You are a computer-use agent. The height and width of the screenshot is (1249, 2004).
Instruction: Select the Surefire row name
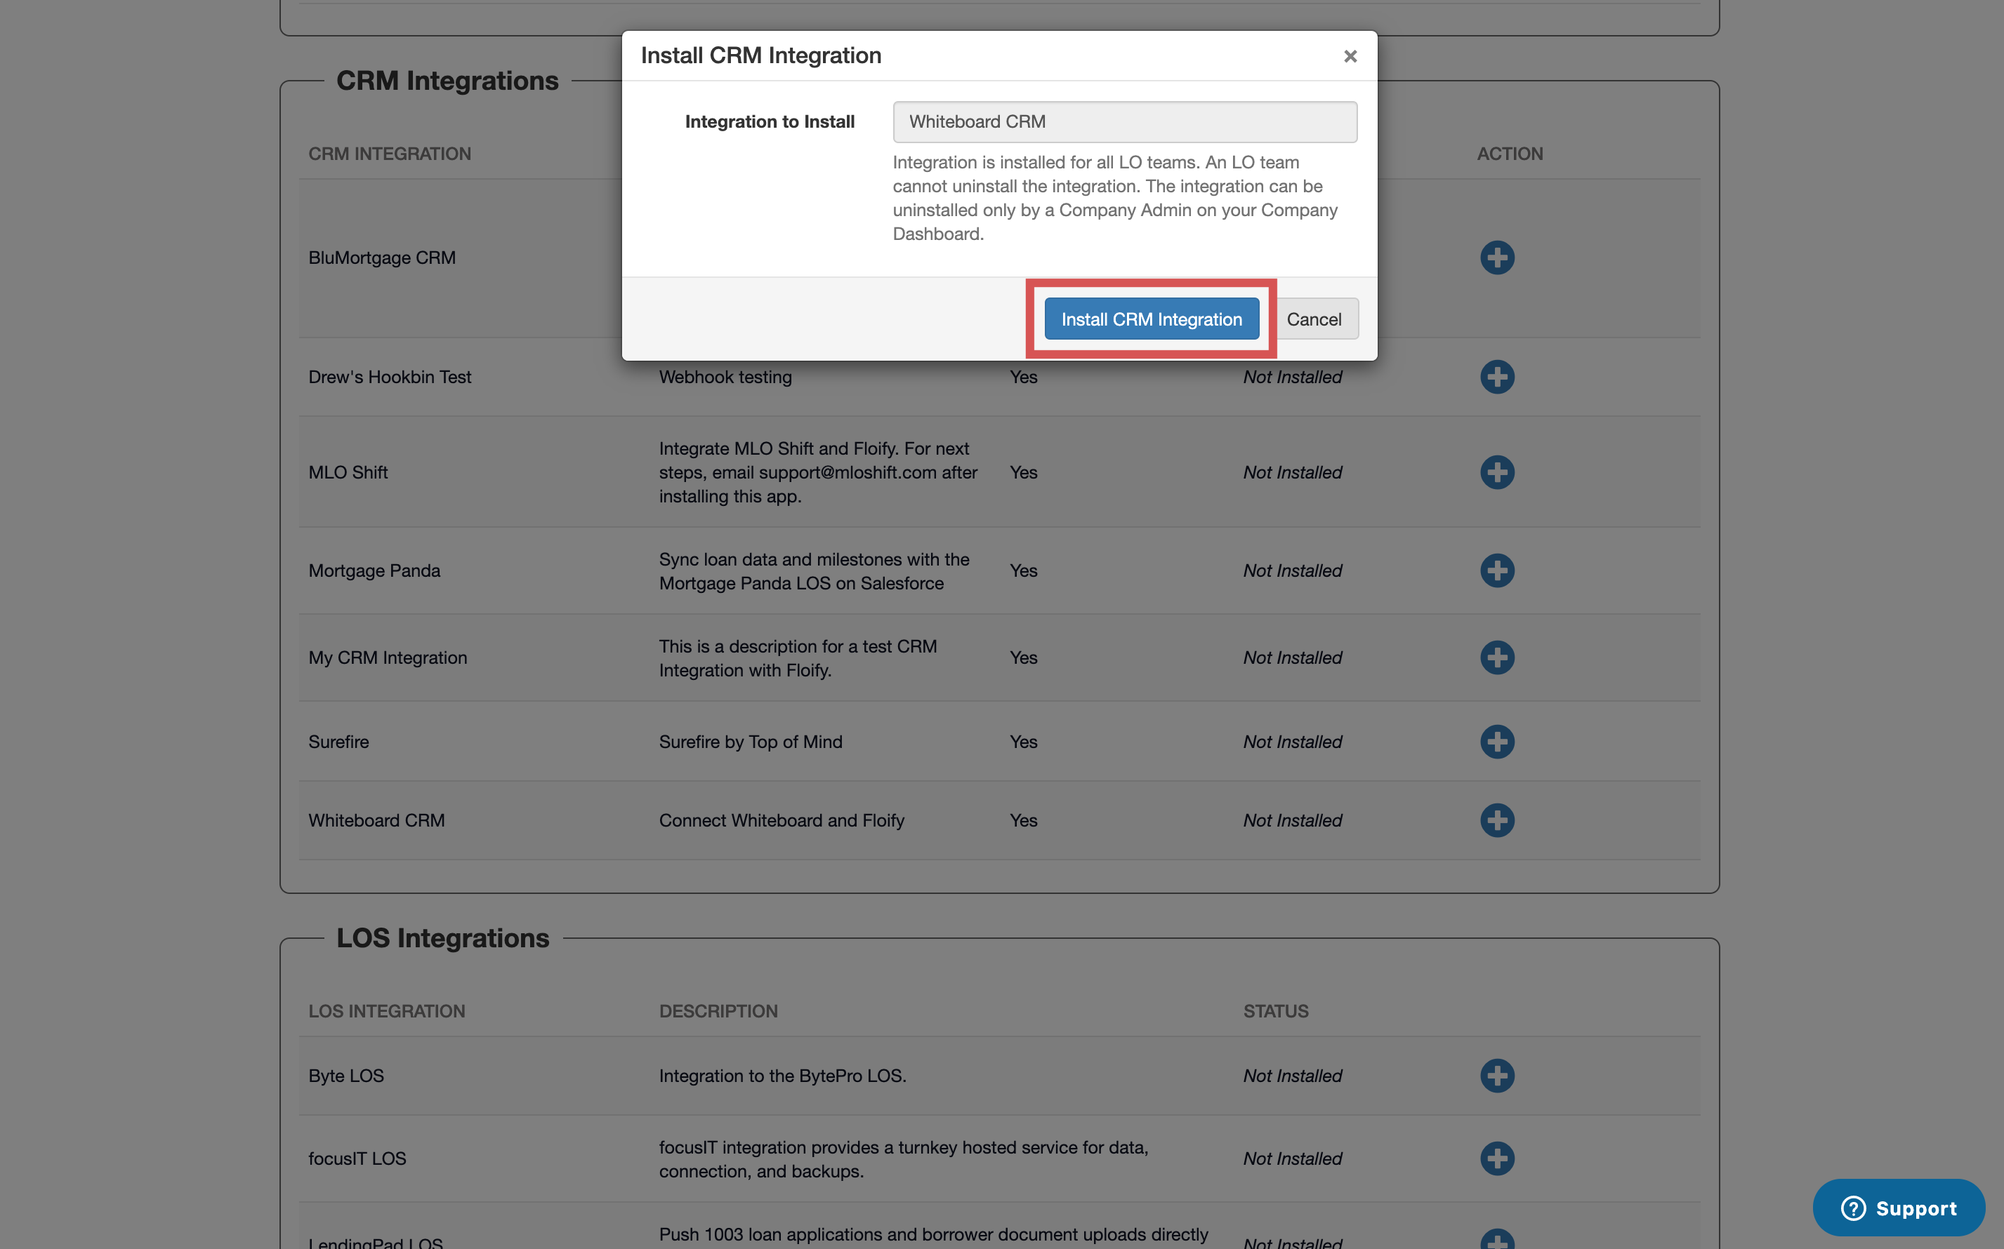pos(339,742)
